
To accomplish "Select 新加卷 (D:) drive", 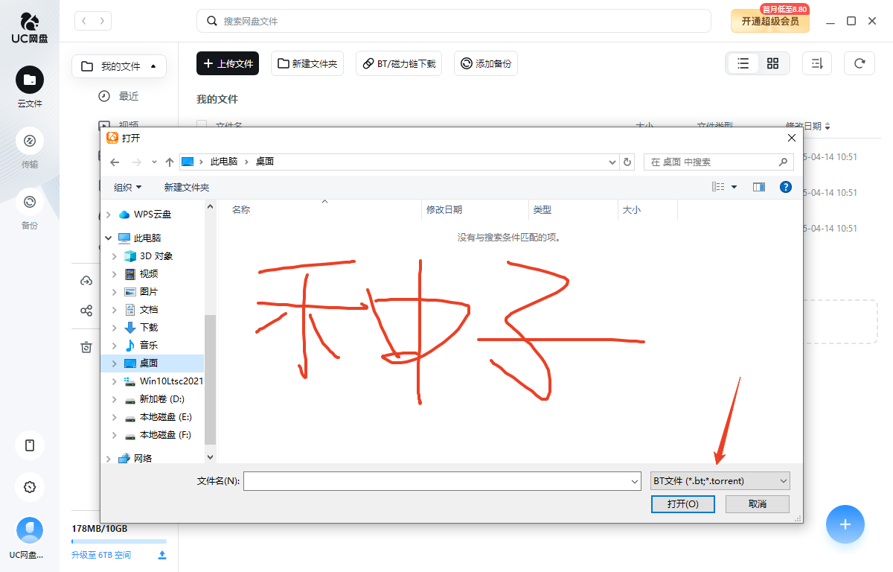I will tap(155, 399).
